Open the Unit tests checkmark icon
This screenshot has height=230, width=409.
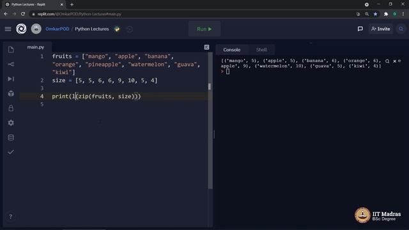[x=11, y=152]
